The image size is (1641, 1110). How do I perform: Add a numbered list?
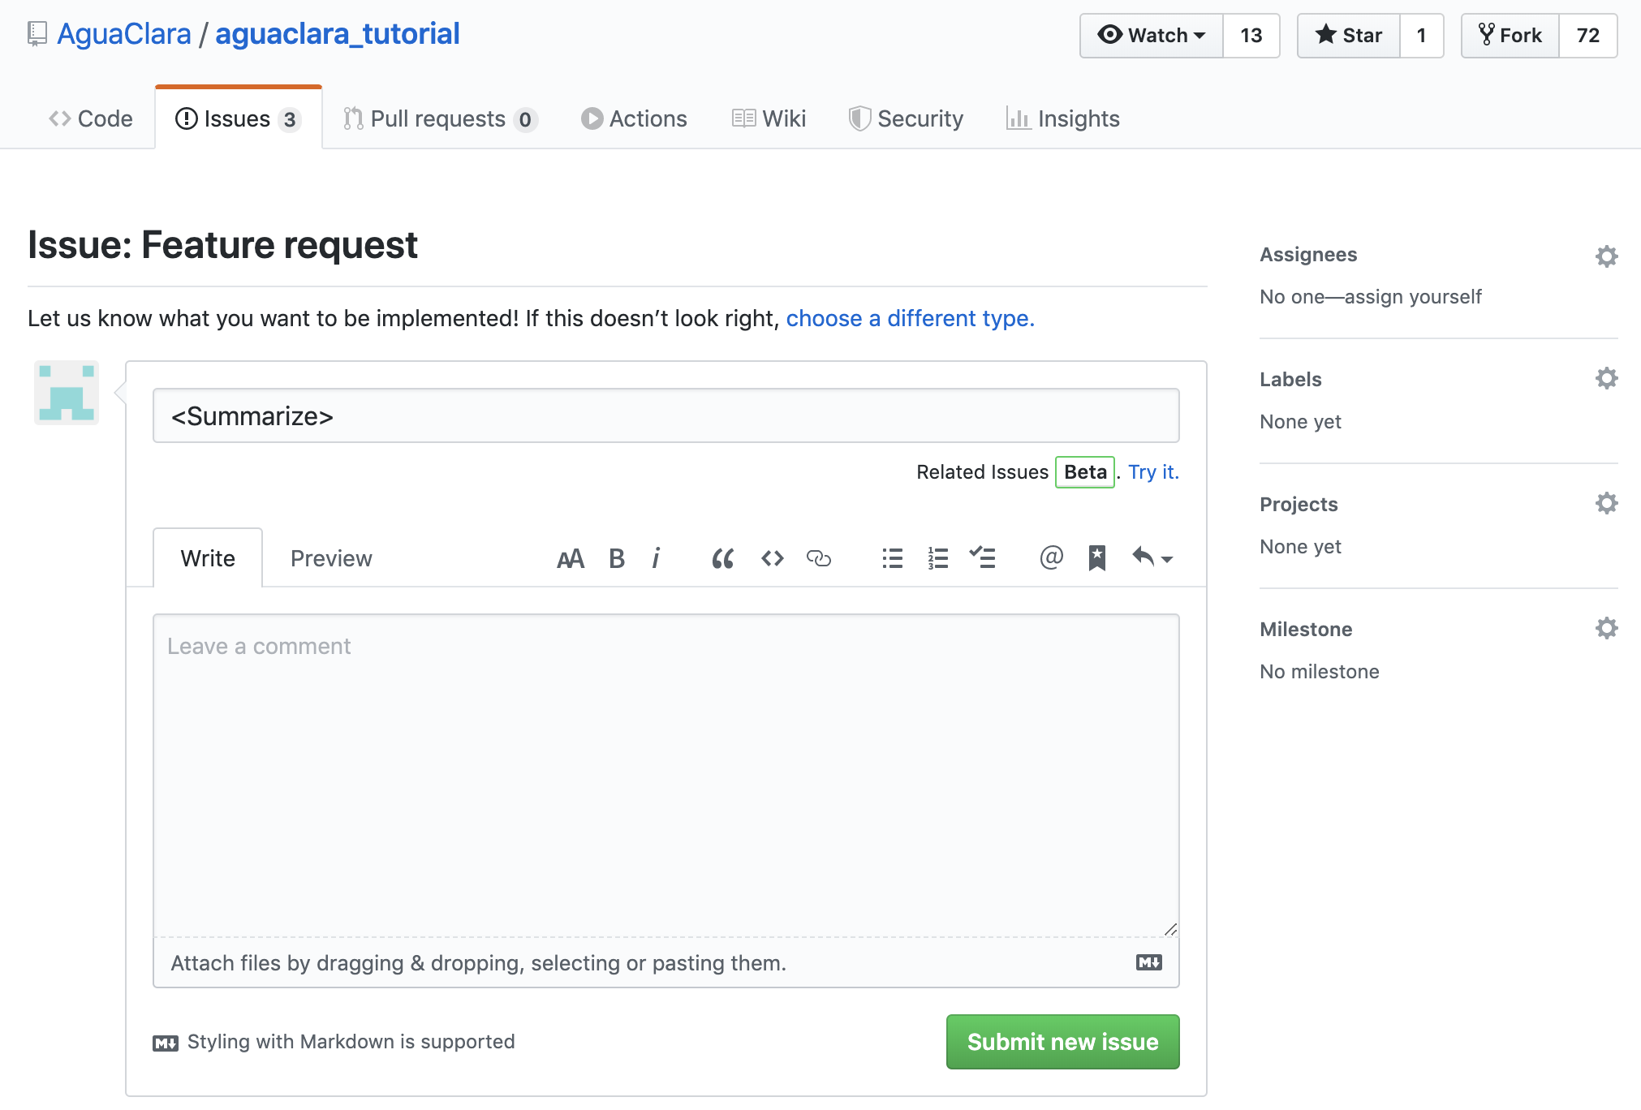(938, 558)
